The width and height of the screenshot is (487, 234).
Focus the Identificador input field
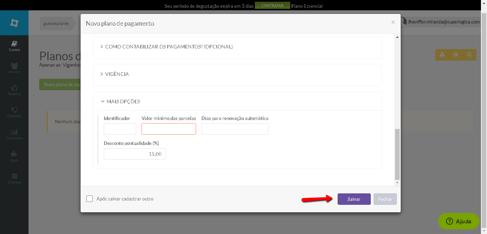(x=120, y=129)
